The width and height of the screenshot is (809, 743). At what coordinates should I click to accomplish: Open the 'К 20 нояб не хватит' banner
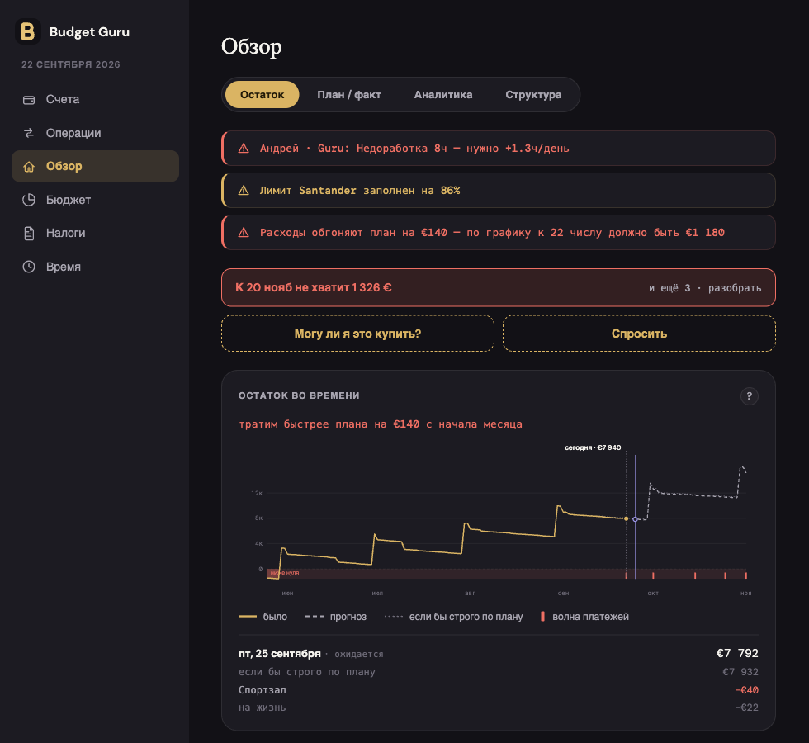tap(499, 287)
